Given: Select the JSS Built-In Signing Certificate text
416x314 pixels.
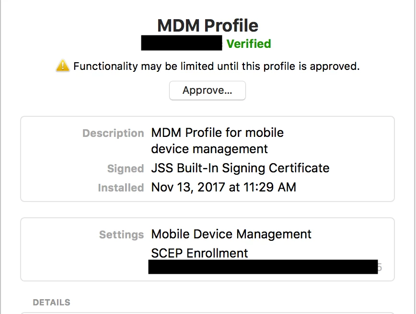Looking at the screenshot, I should [241, 168].
